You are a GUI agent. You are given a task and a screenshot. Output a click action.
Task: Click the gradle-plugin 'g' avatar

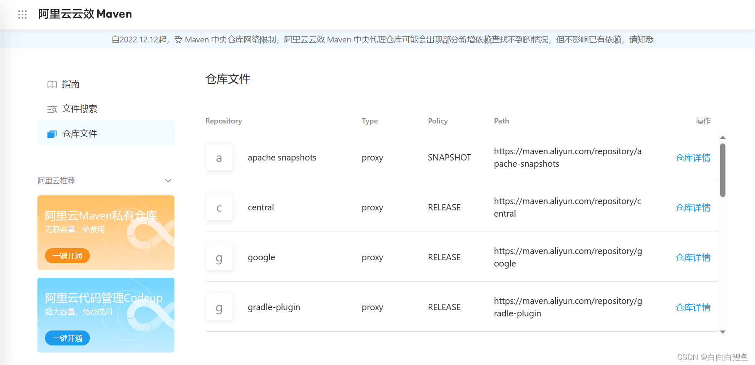tap(219, 307)
